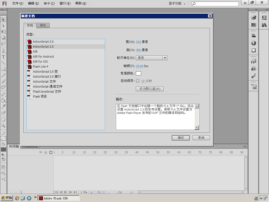Click the 取消 button
The width and height of the screenshot is (269, 202).
201,138
